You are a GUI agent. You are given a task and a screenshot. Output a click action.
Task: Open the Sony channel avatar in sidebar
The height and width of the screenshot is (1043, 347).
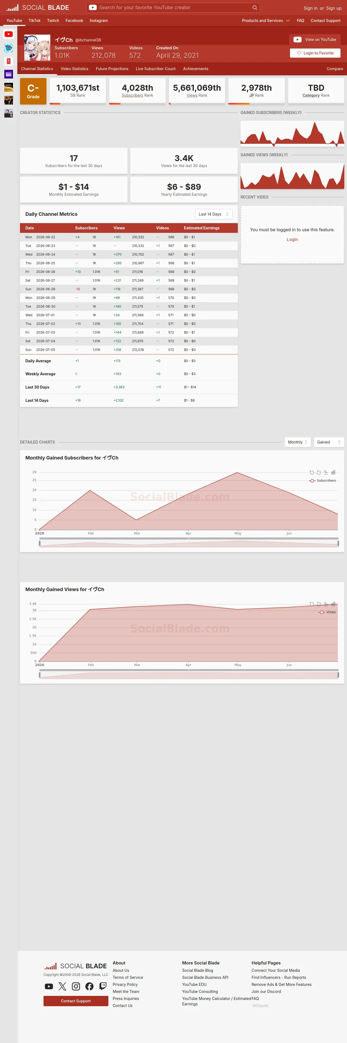click(x=8, y=87)
